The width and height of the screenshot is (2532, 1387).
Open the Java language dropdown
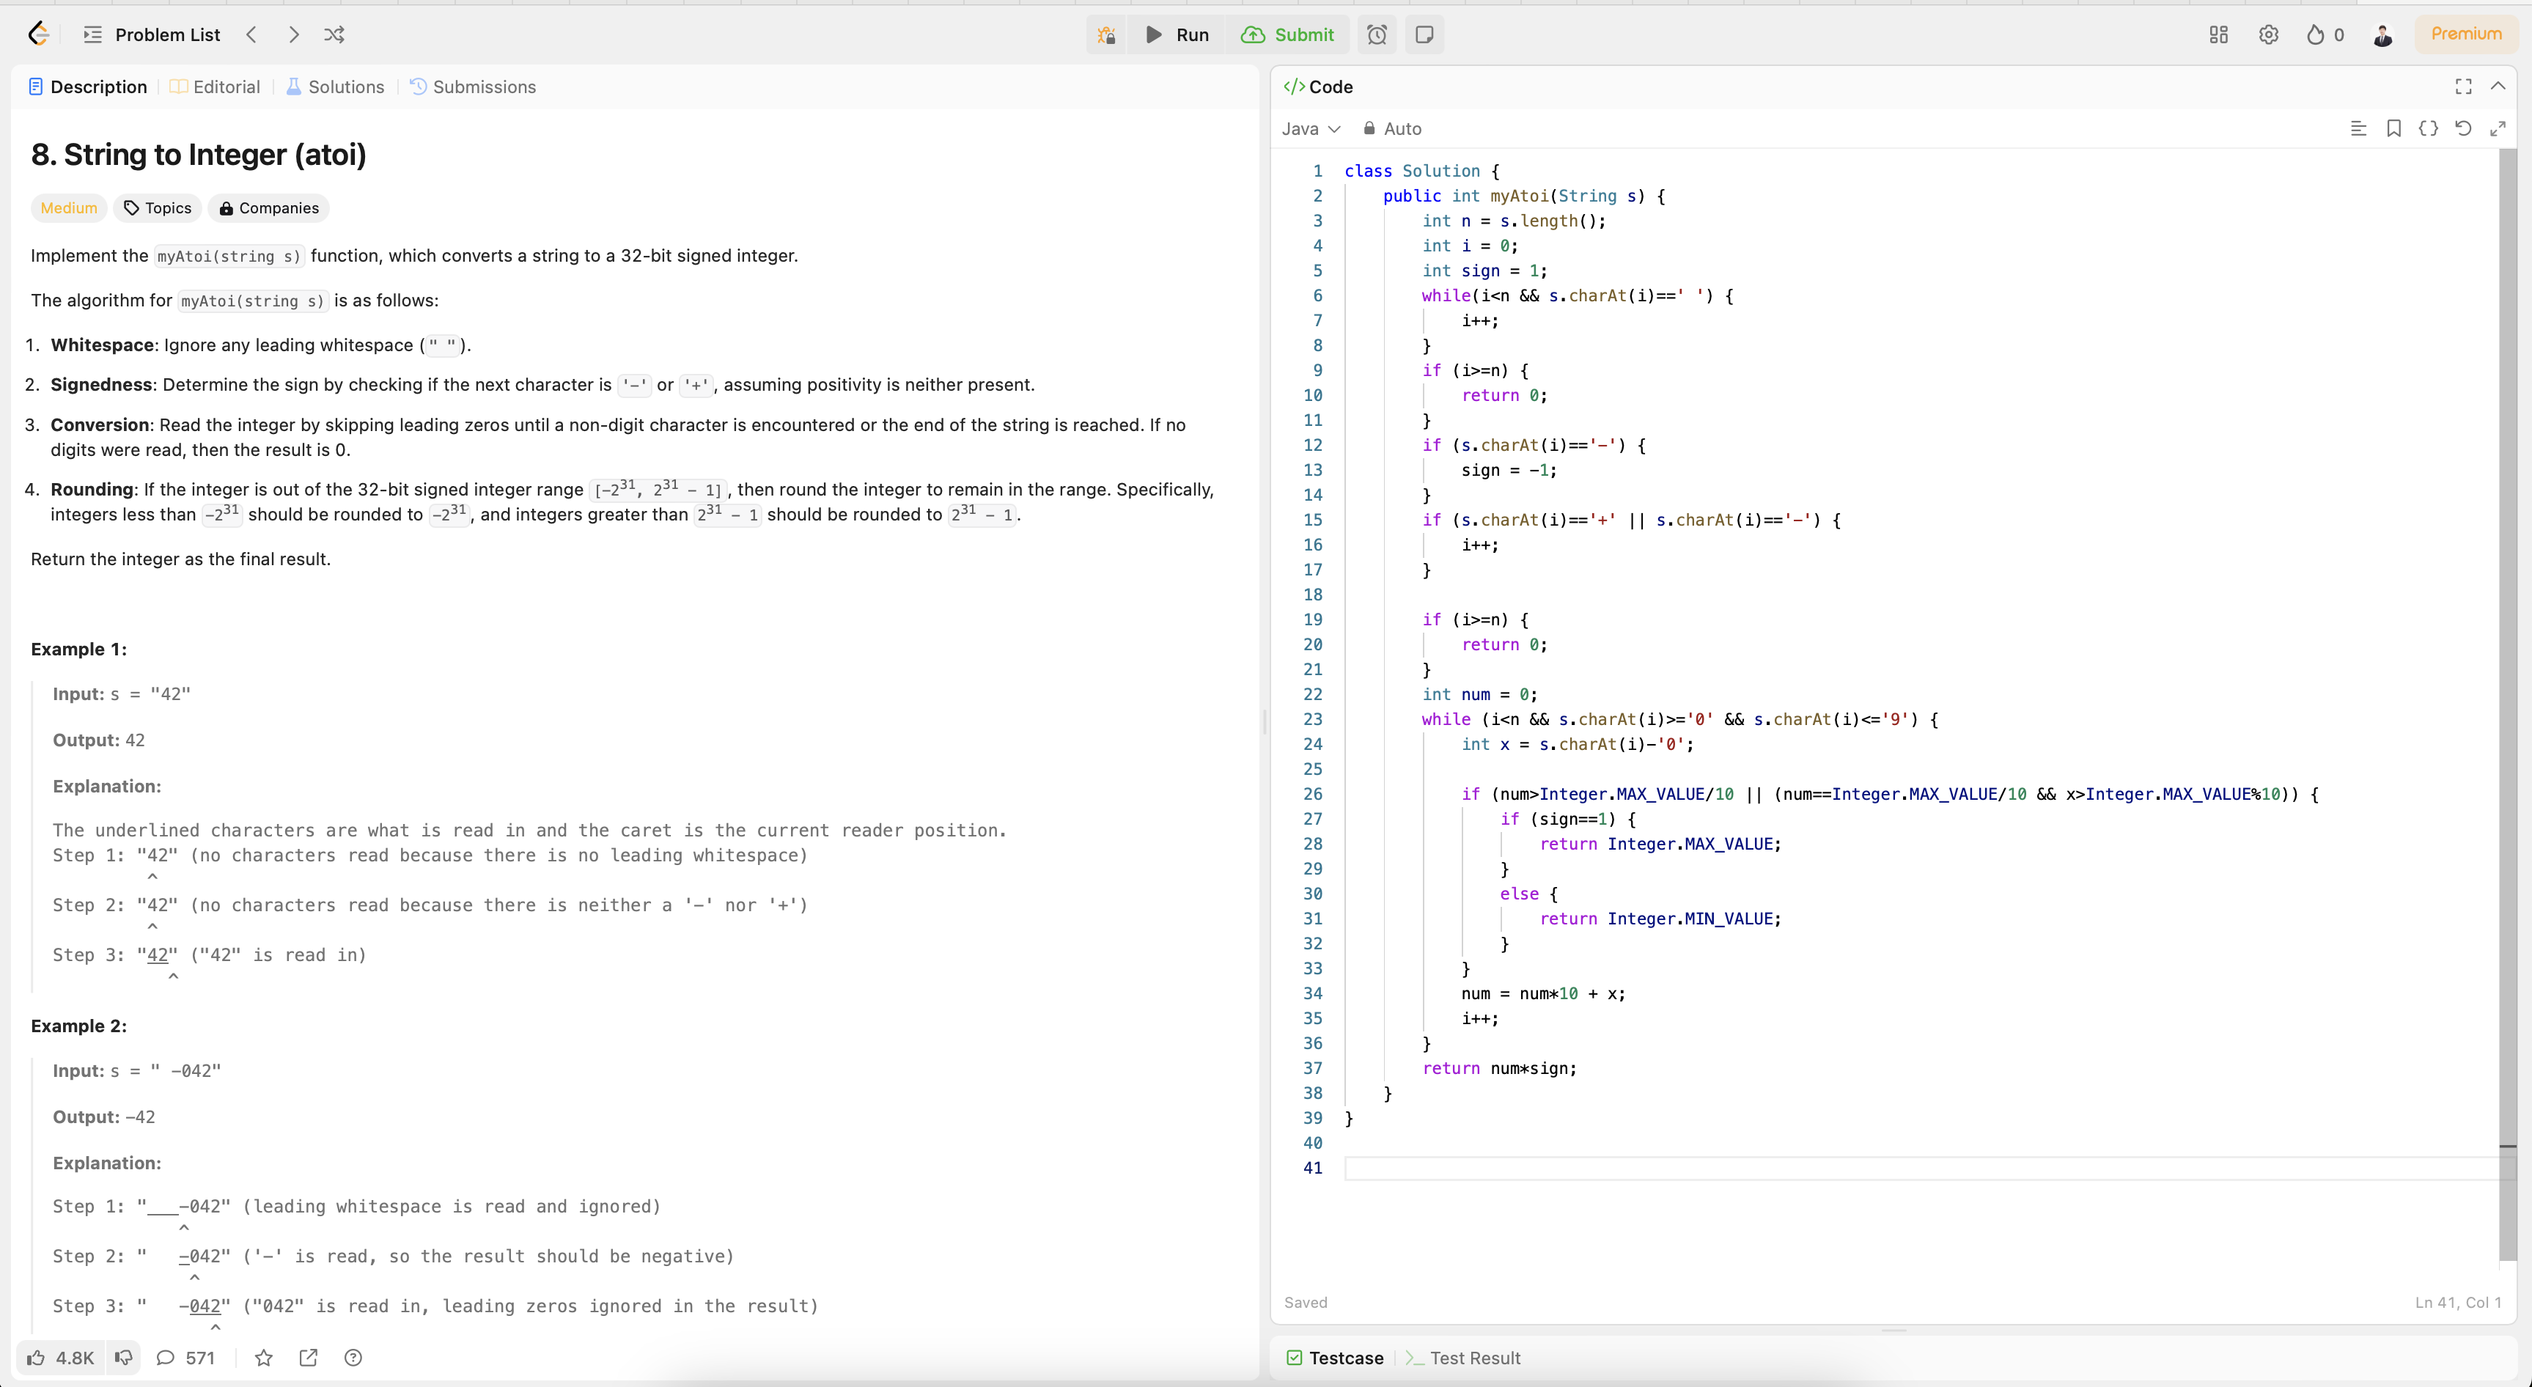(1310, 129)
